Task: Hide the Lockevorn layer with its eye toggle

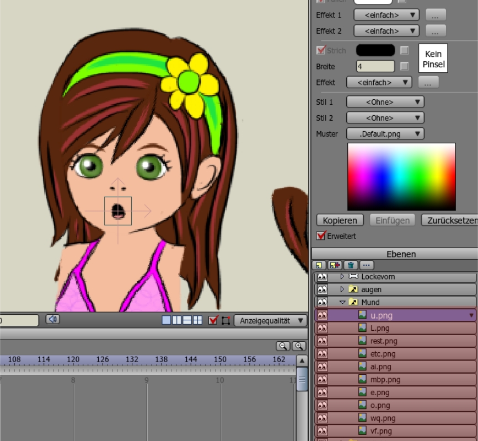Action: pyautogui.click(x=322, y=277)
